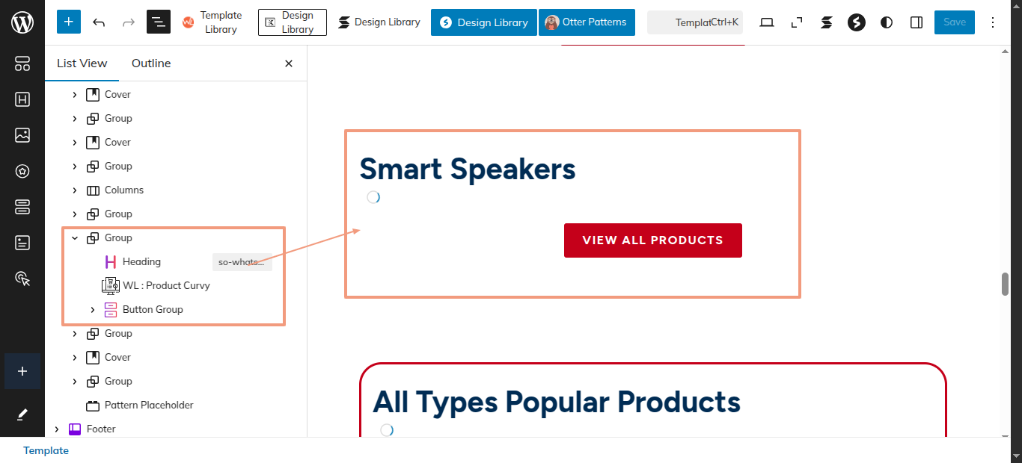
Task: Click the left sidebar pointer click icon
Action: (22, 279)
